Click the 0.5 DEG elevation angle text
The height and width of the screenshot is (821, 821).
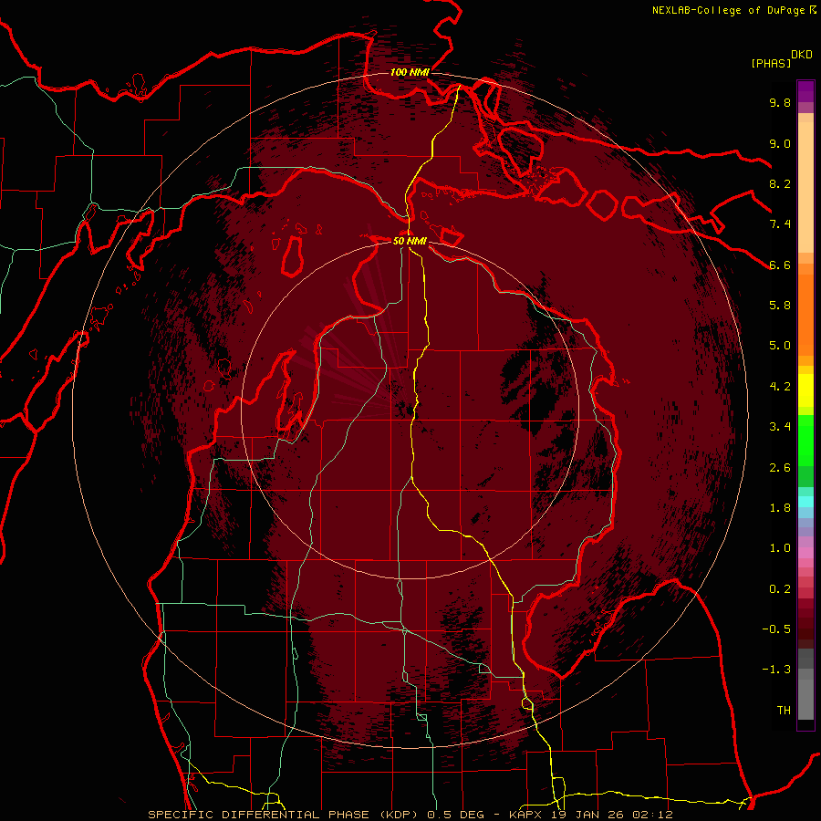pyautogui.click(x=457, y=815)
